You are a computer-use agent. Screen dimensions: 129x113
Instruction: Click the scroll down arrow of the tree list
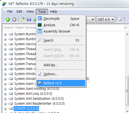tap(127, 111)
